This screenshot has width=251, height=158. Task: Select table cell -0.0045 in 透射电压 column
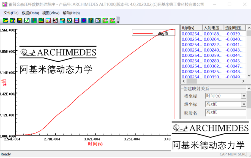(234, 61)
